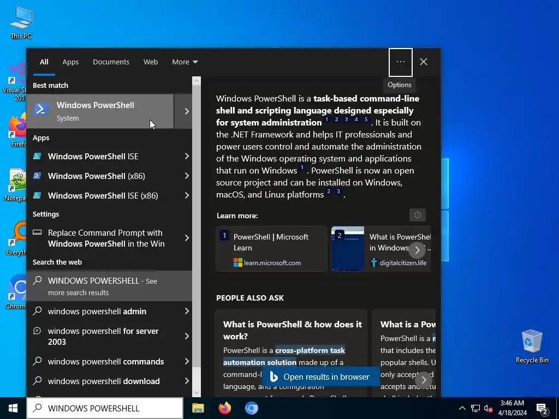Search web for windows powershell admin

pos(97,312)
